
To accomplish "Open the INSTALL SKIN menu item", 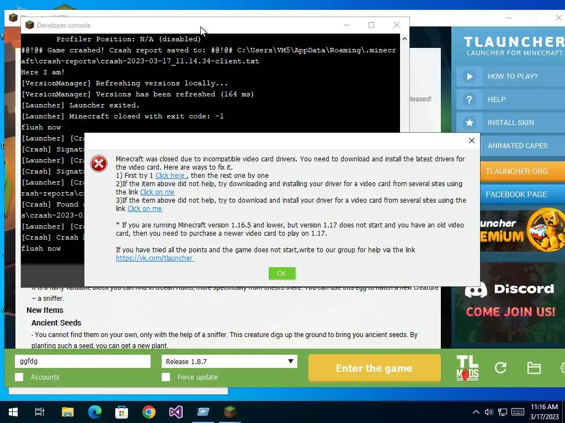I will pyautogui.click(x=510, y=122).
